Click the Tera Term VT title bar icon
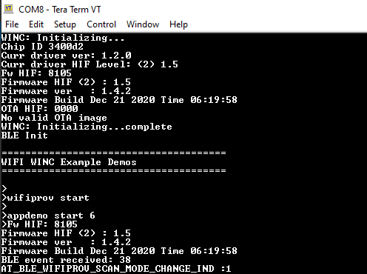 (x=9, y=9)
